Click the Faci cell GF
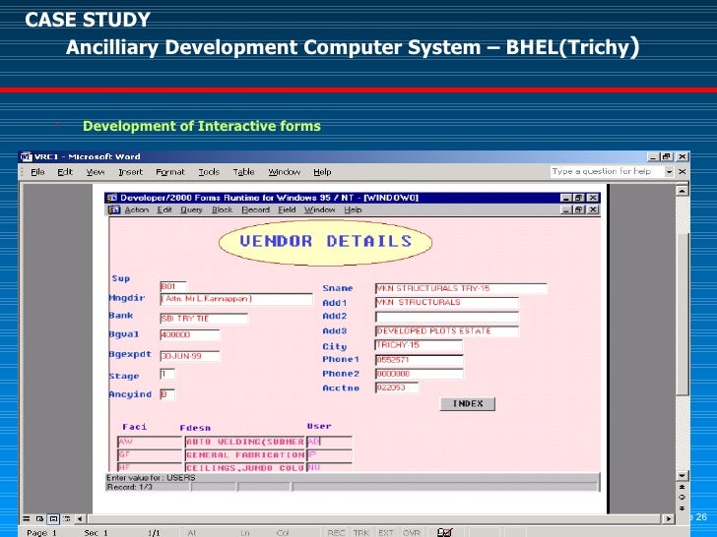This screenshot has height=537, width=717. 150,455
